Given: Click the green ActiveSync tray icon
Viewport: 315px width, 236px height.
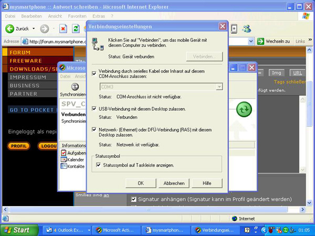Looking at the screenshot, I should coord(286,230).
